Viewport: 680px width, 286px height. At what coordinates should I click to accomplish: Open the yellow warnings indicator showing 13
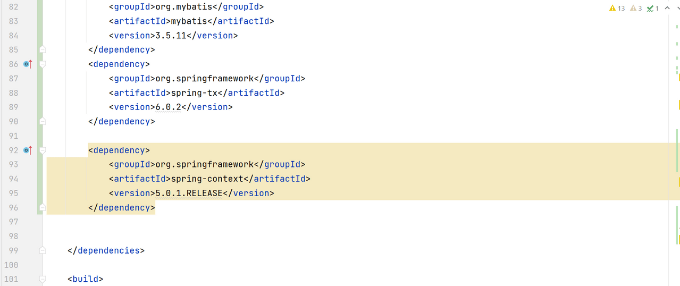pos(617,8)
